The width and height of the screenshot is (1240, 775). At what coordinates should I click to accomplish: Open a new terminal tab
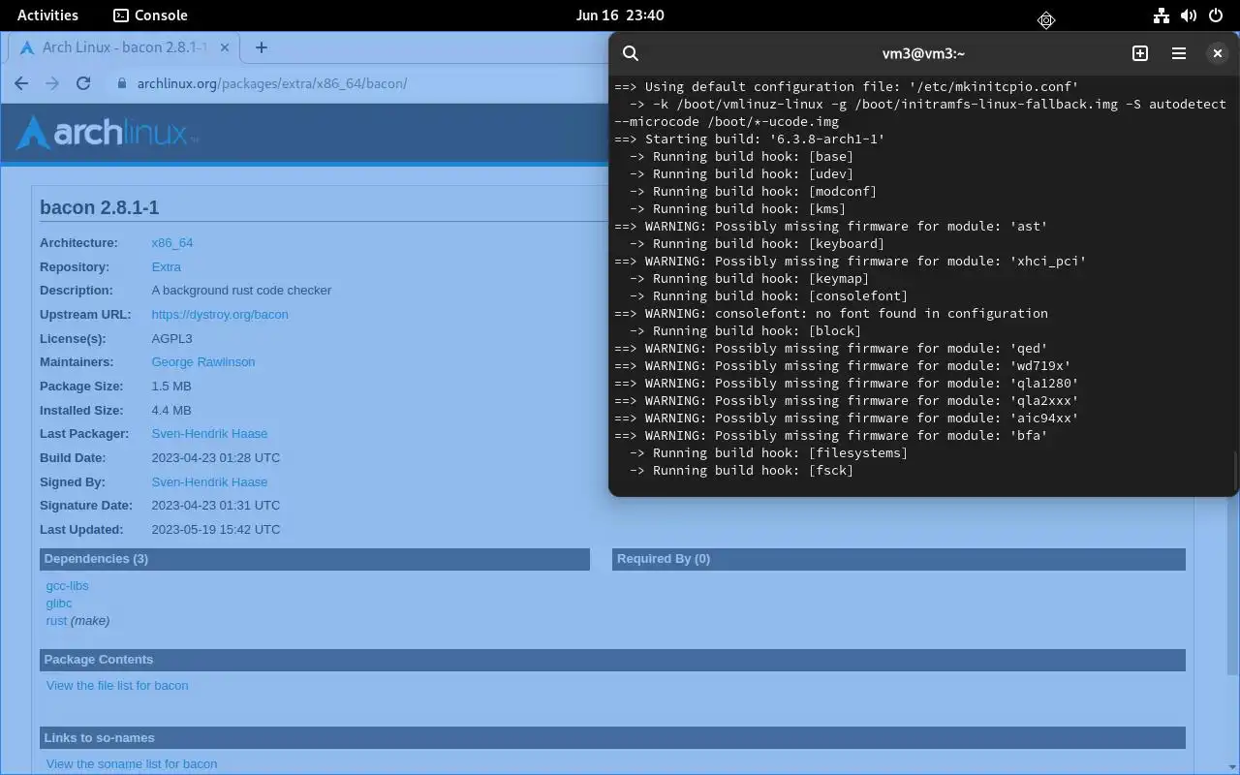click(1140, 53)
